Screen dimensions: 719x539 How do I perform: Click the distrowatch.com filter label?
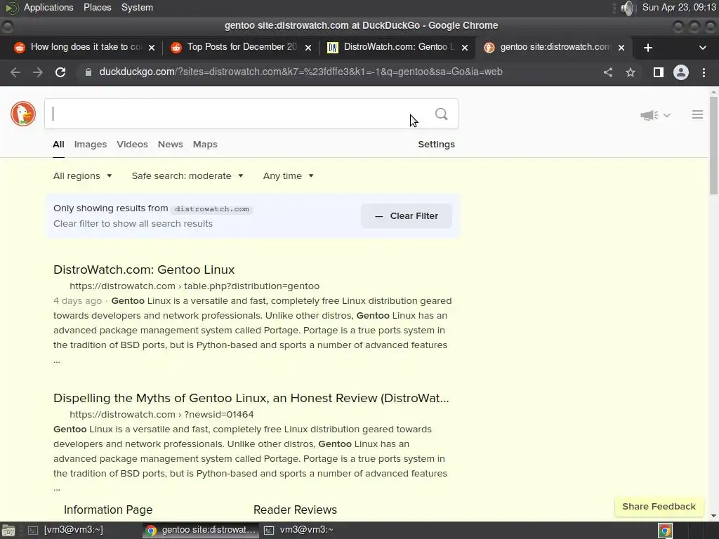coord(212,209)
